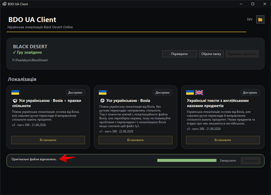Click the DEV label in the header
Image resolution: width=271 pixels, height=195 pixels.
(250, 19)
